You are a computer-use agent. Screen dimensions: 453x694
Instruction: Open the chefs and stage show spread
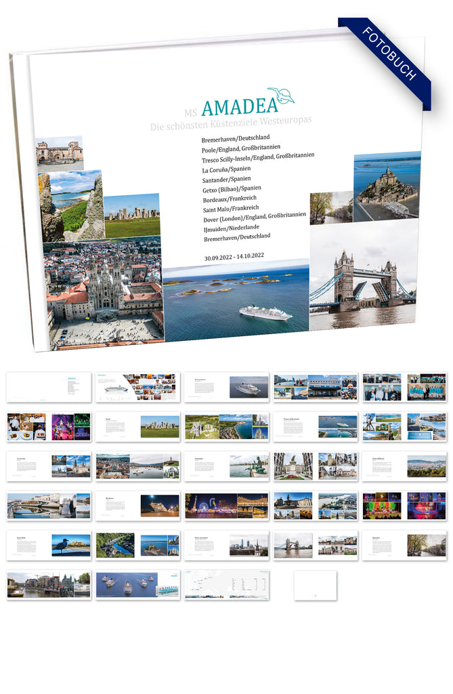point(49,427)
